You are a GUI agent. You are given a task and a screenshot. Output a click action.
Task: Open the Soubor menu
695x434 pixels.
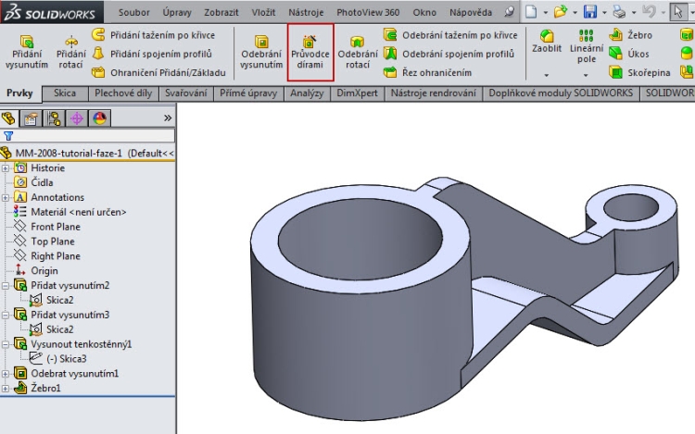(133, 12)
